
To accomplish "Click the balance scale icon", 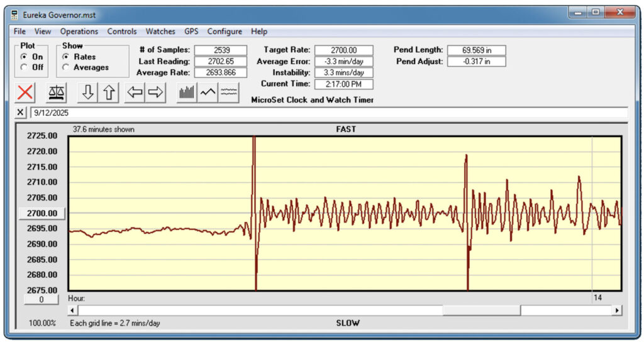I will tap(57, 92).
